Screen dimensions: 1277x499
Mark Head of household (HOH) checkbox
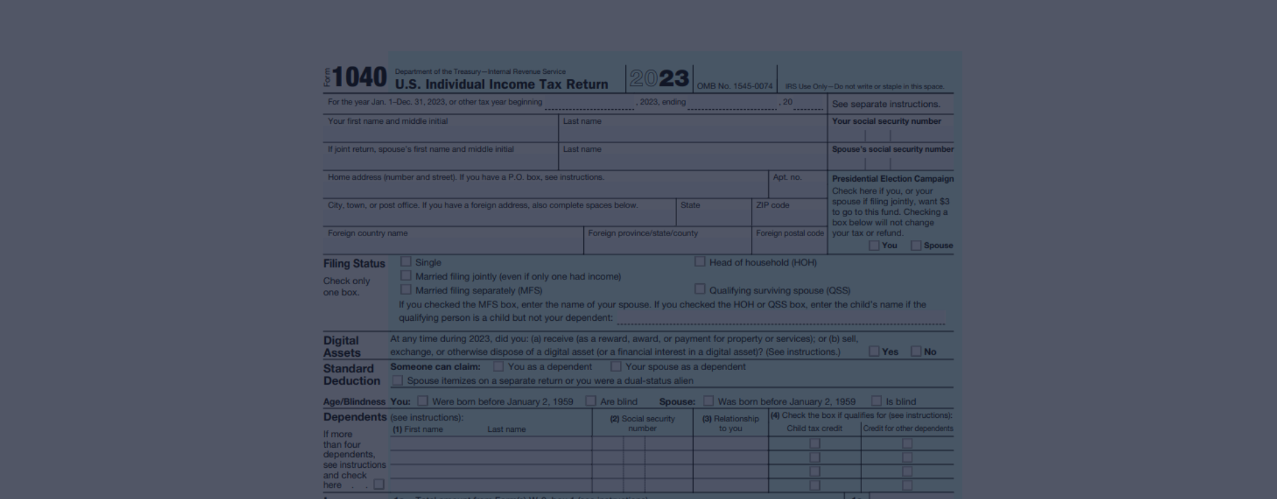(x=700, y=261)
